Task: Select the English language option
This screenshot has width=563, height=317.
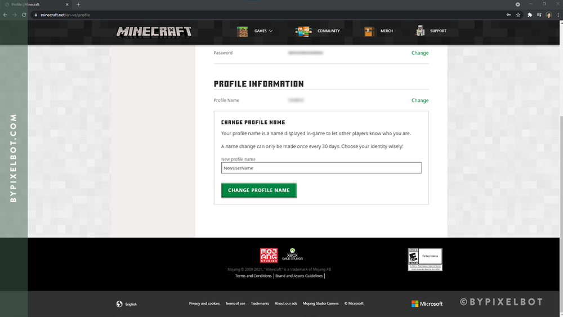Action: click(131, 304)
